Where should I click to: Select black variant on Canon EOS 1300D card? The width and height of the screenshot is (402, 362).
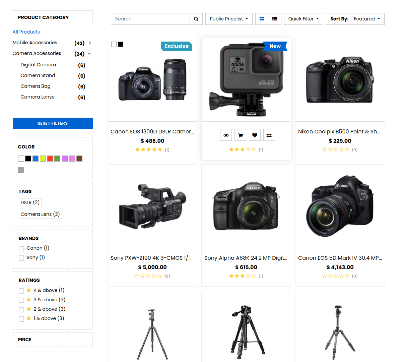[121, 44]
